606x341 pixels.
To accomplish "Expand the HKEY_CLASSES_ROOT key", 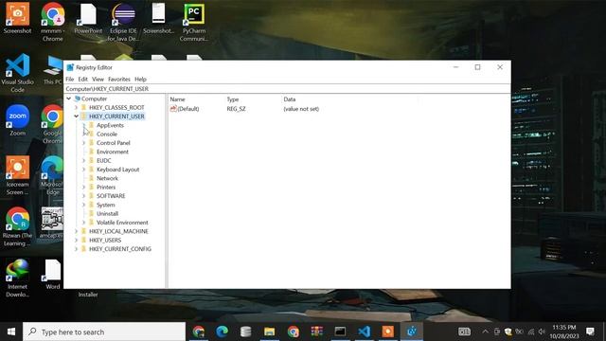I will point(76,107).
